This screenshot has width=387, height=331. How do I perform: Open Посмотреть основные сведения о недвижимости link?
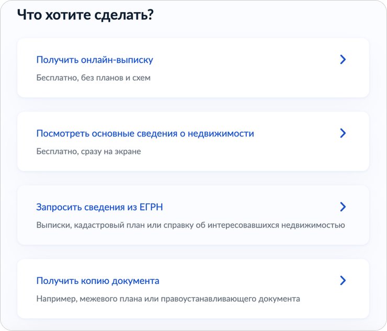[145, 133]
